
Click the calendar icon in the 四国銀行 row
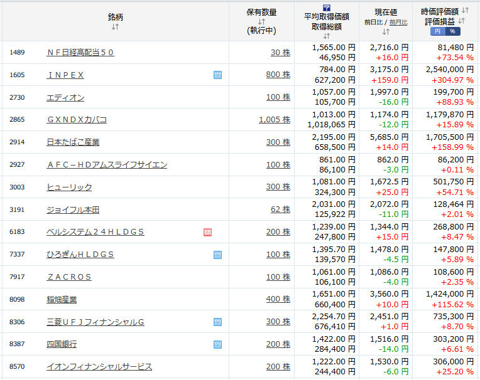217,344
